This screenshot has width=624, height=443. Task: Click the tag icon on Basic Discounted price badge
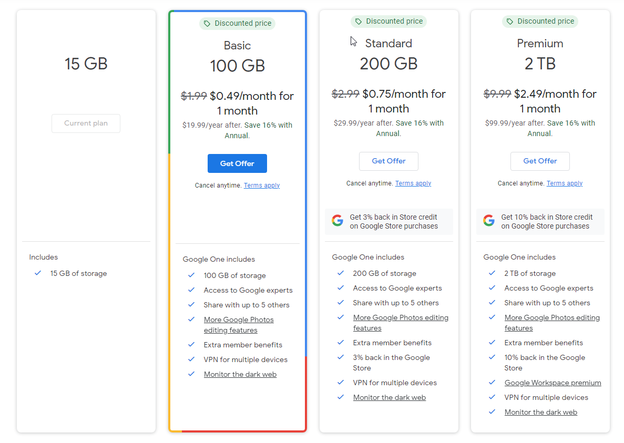[x=207, y=24]
